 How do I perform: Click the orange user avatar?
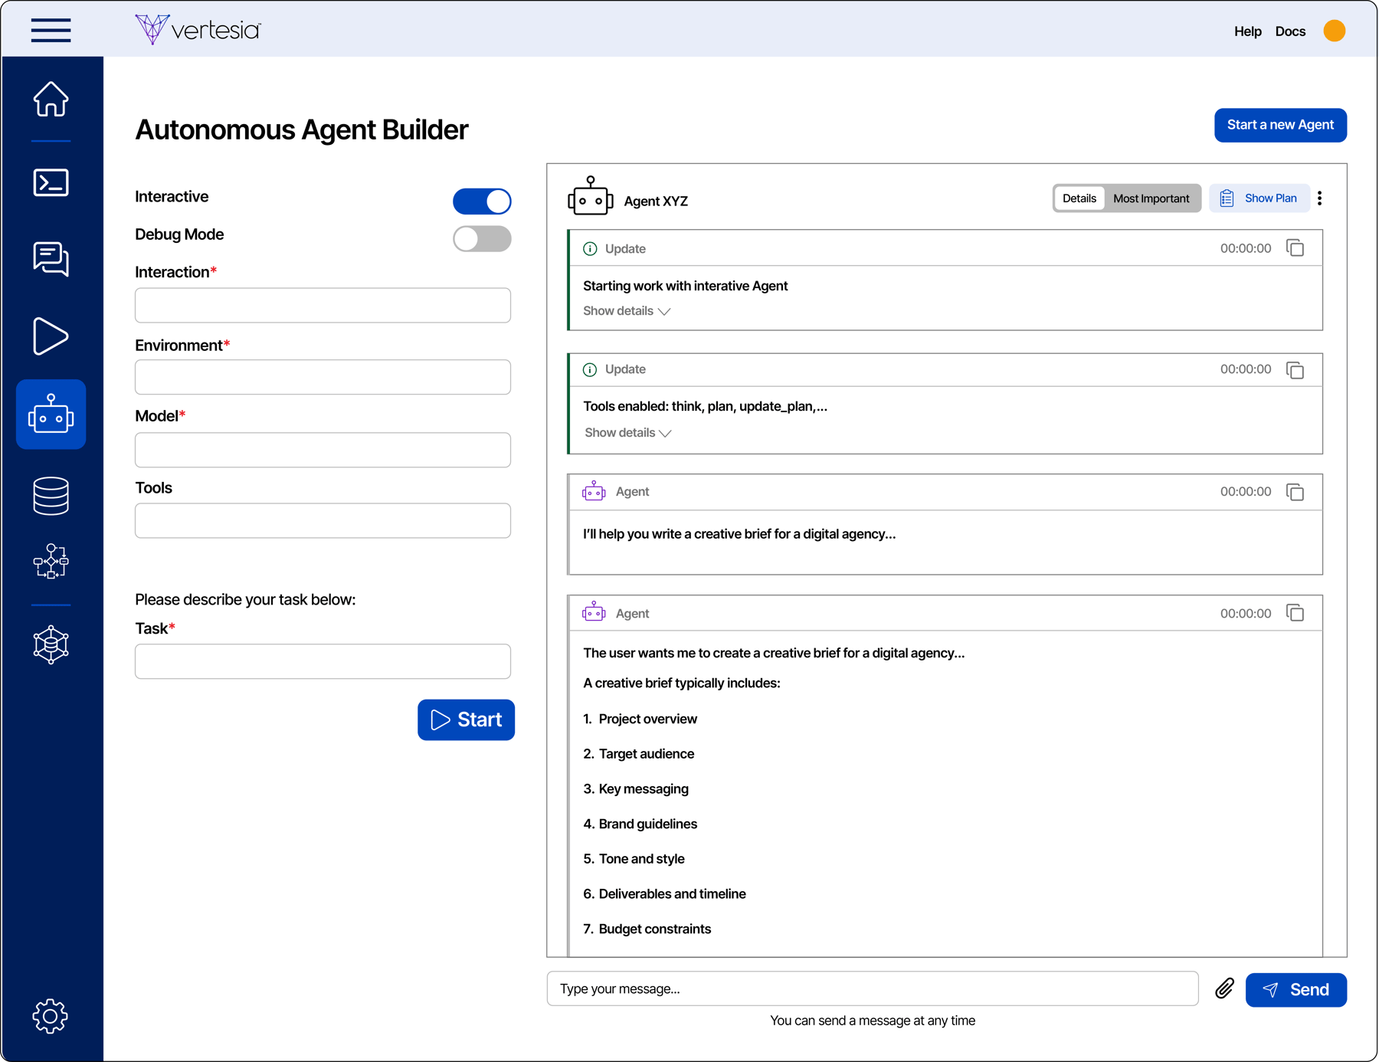coord(1334,31)
